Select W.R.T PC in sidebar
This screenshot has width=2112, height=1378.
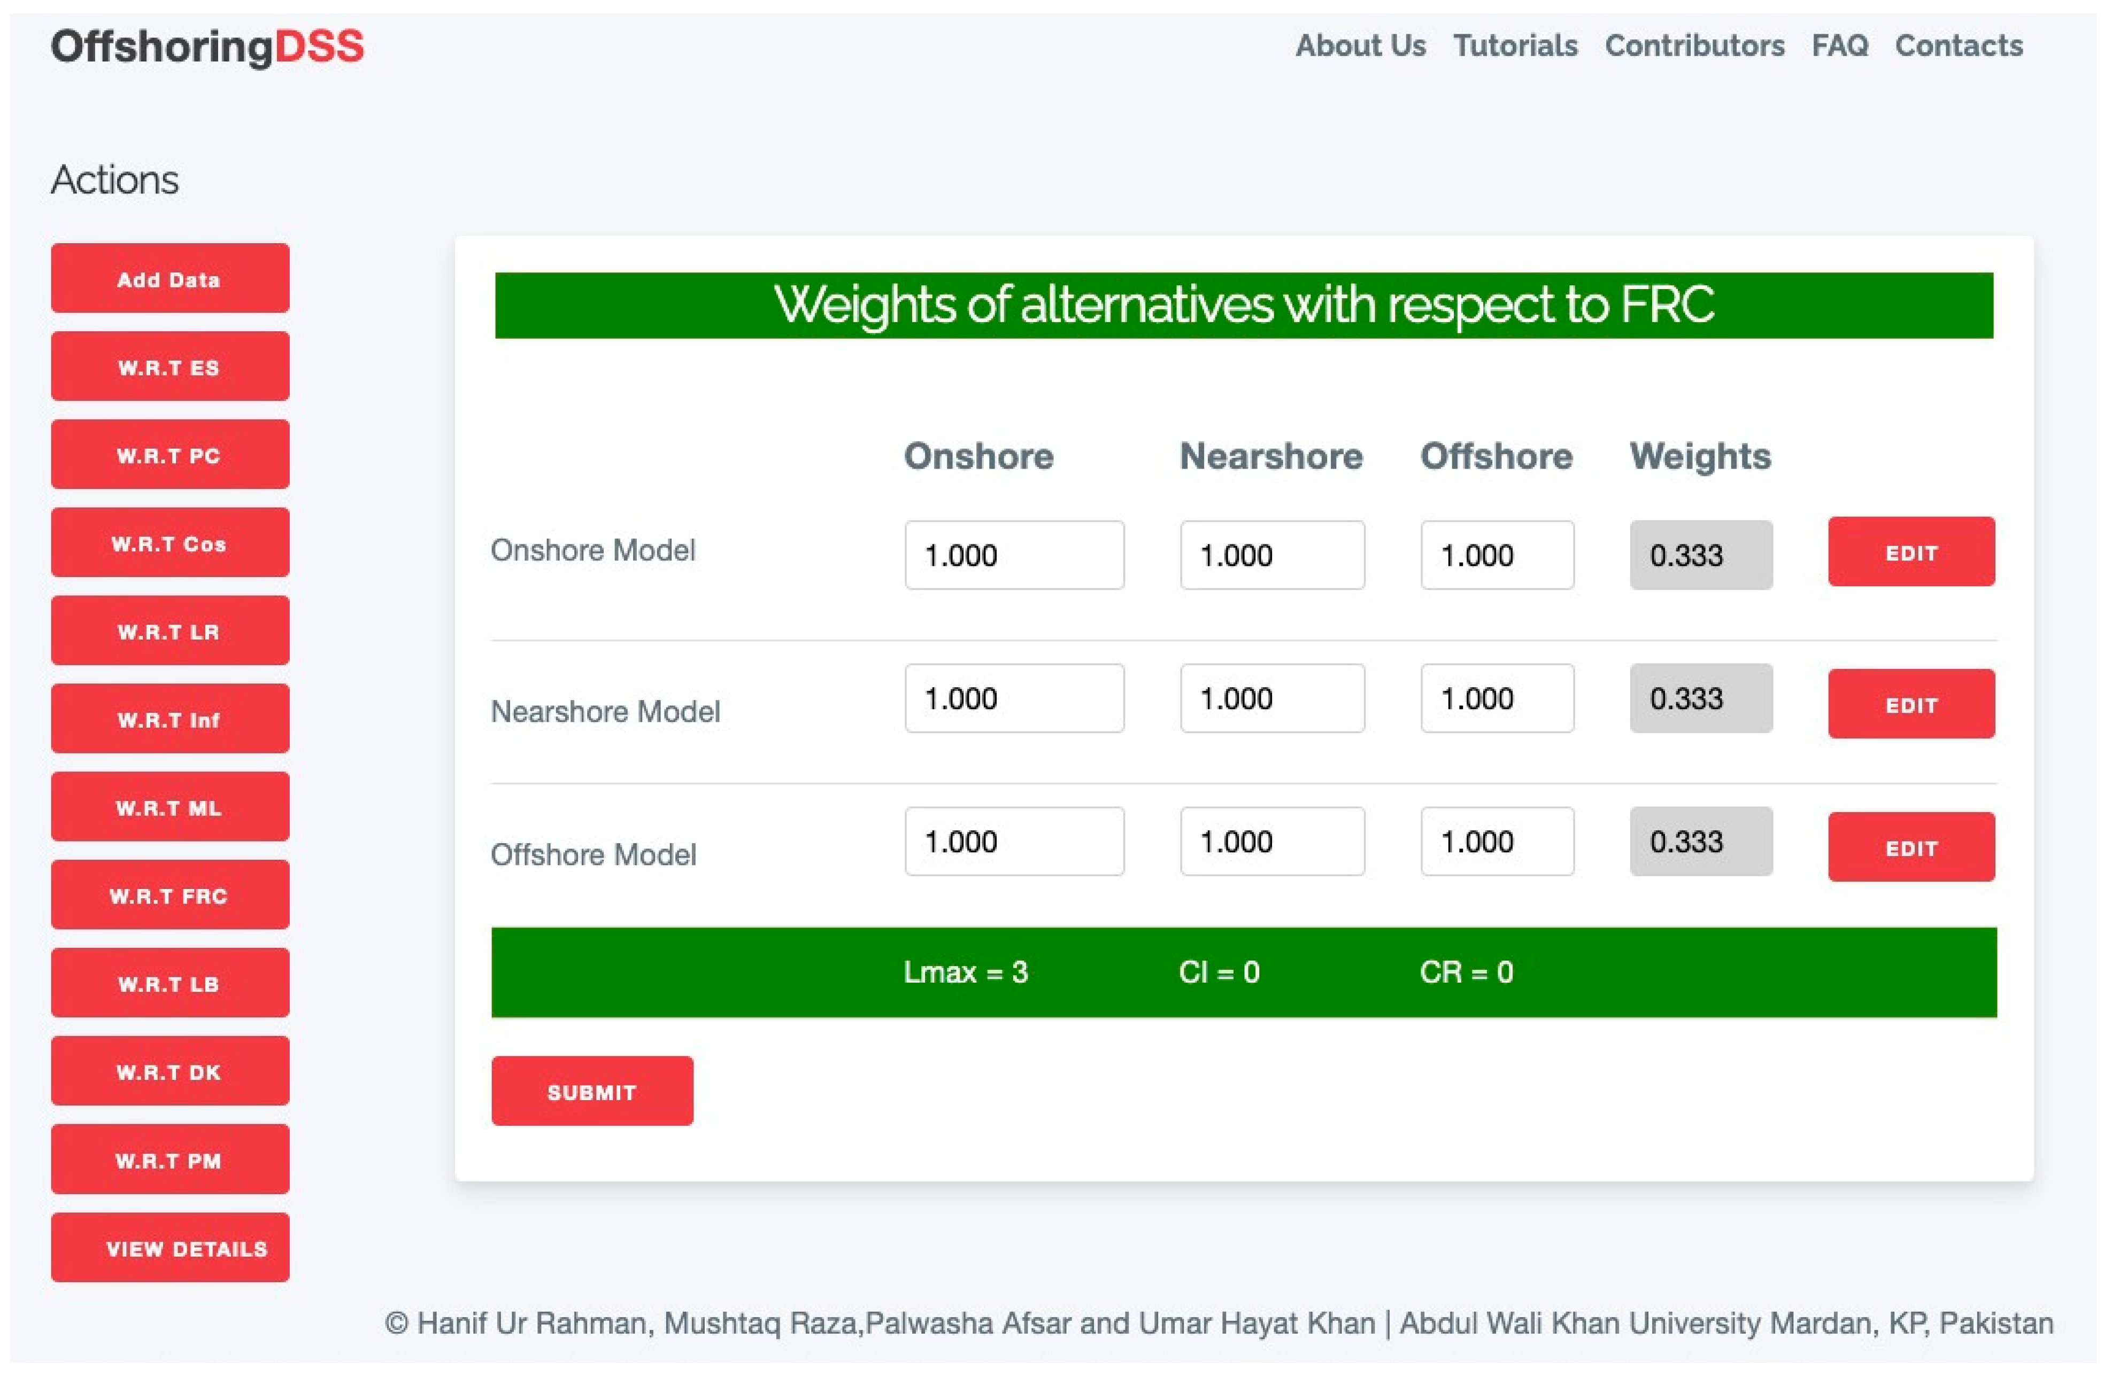[x=169, y=455]
